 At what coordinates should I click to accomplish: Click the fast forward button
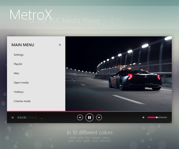[99, 117]
